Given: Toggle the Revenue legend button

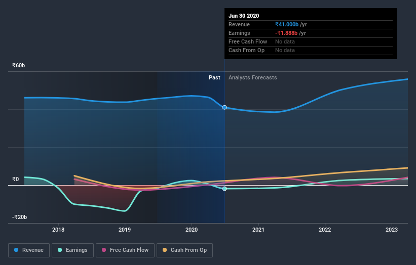Looking at the screenshot, I should (29, 250).
